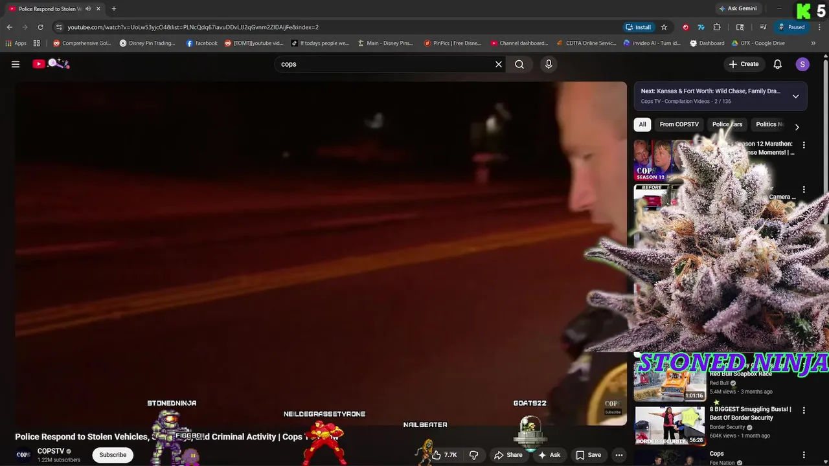Open the COPSTV channel name link
The height and width of the screenshot is (466, 829).
(x=51, y=451)
